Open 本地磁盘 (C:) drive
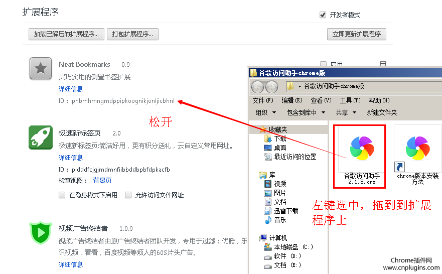 (x=293, y=247)
